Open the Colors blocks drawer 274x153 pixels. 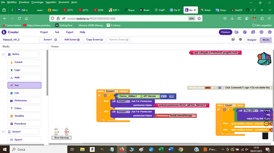pos(24,108)
